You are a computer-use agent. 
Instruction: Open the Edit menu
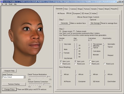tap(6, 4)
